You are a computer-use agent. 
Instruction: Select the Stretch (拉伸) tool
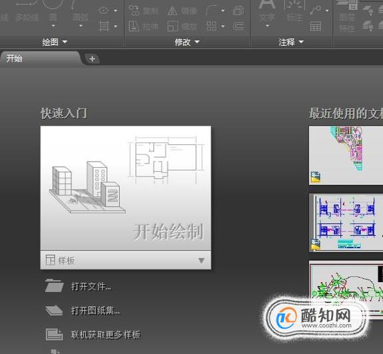(144, 26)
